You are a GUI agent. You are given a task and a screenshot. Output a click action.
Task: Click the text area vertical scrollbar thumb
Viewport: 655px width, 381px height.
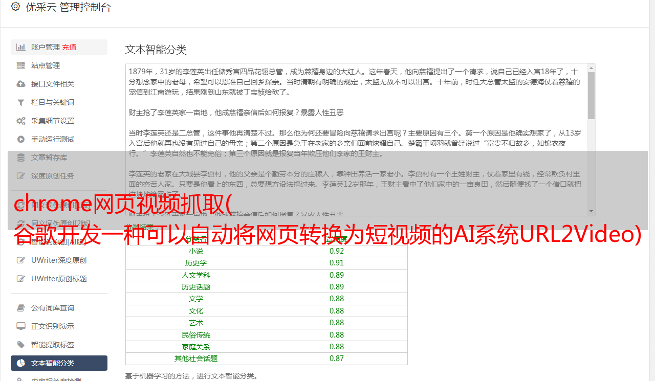point(591,95)
